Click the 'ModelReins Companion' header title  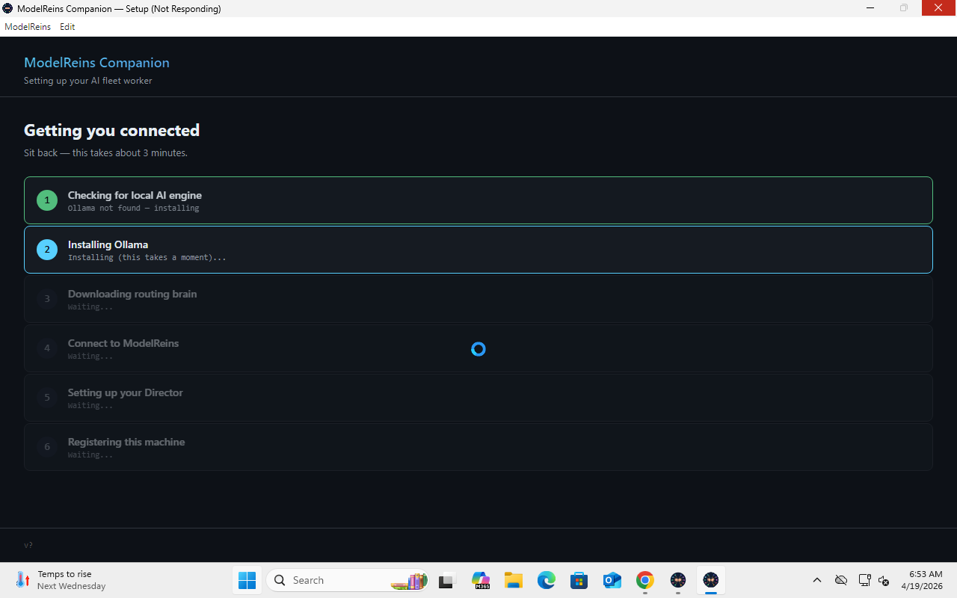[96, 63]
